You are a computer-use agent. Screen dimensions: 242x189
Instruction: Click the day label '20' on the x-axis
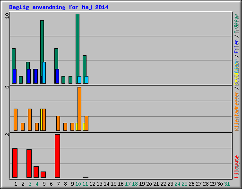pyautogui.click(x=149, y=184)
